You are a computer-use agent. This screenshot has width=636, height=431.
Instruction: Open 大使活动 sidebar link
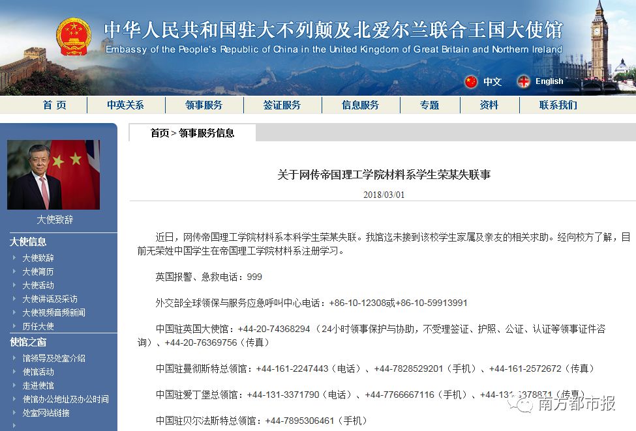click(x=38, y=285)
